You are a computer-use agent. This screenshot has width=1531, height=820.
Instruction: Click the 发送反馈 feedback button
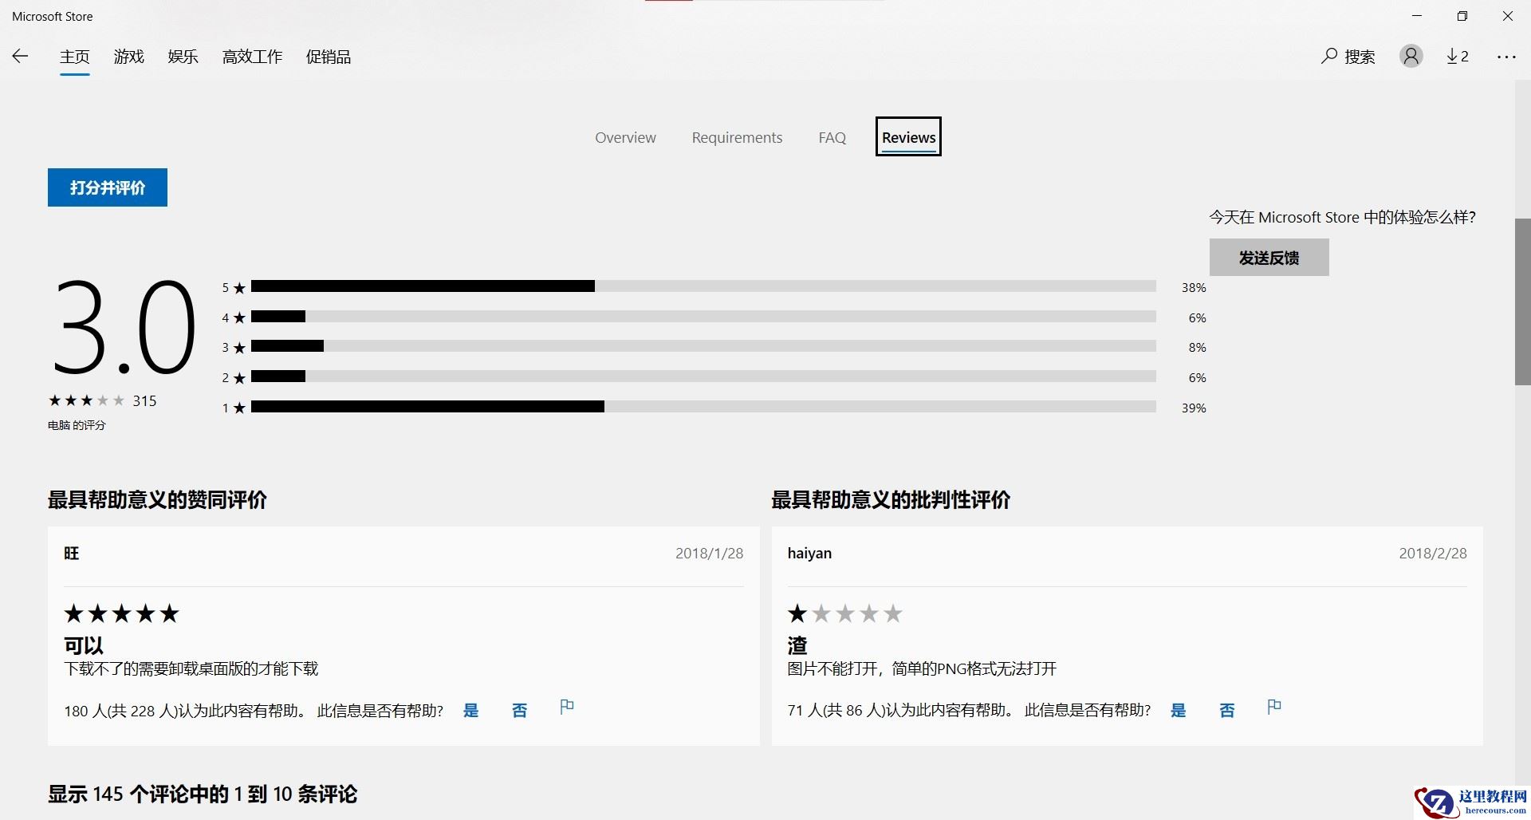[x=1269, y=257]
